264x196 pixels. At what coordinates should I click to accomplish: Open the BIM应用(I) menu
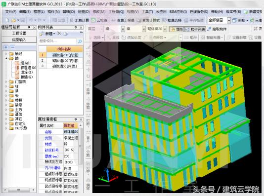pos(178,11)
